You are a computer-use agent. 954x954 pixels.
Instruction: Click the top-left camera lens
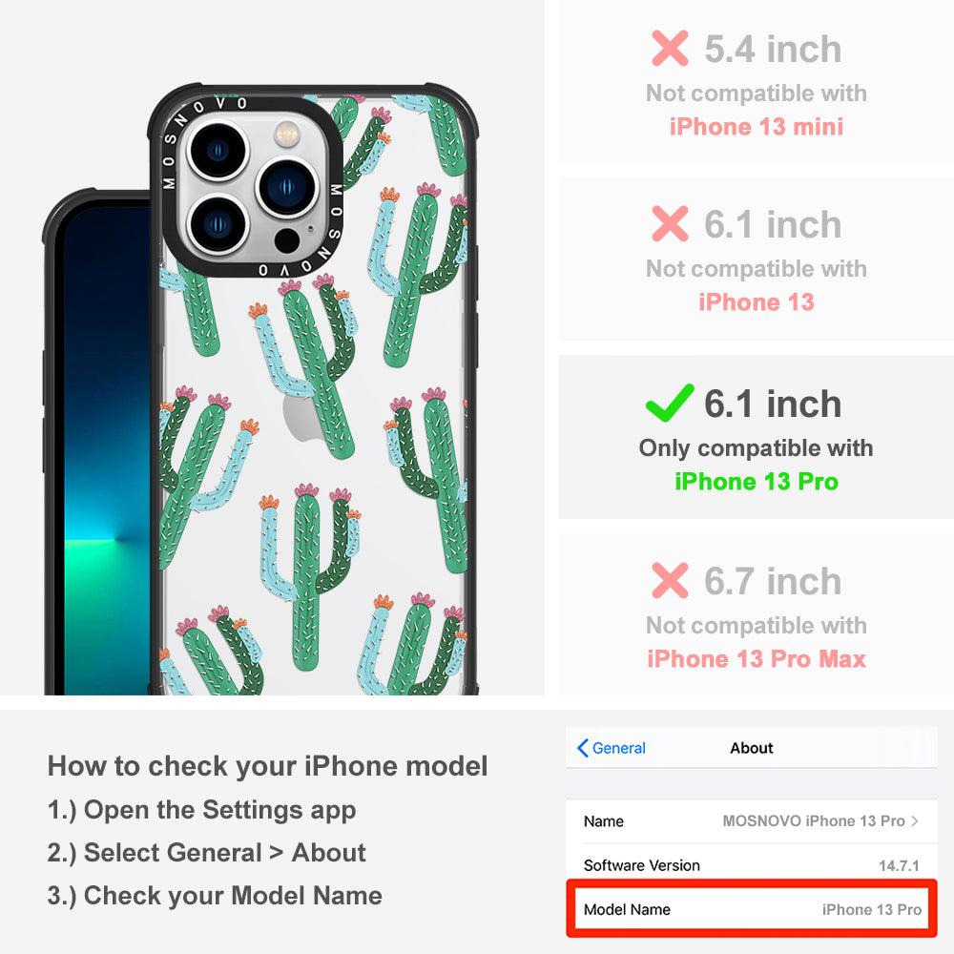218,151
